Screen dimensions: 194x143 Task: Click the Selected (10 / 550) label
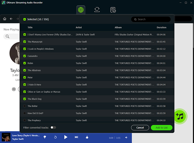[x=38, y=19]
